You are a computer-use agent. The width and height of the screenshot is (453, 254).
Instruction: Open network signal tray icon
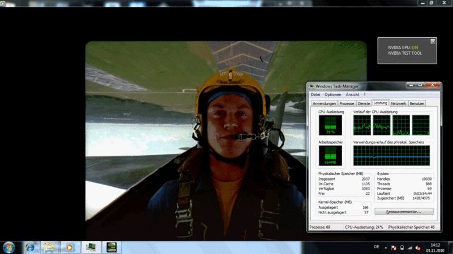pyautogui.click(x=409, y=248)
